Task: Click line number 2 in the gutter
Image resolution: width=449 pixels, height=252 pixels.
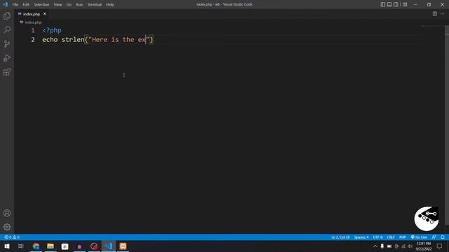Action: [x=33, y=39]
